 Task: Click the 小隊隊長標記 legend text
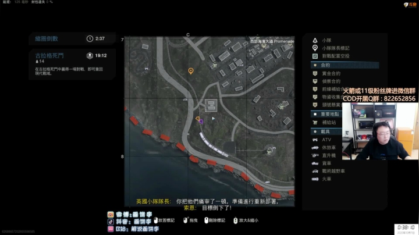click(x=336, y=48)
